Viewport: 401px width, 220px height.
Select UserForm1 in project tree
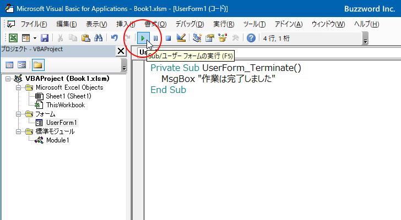tap(61, 123)
